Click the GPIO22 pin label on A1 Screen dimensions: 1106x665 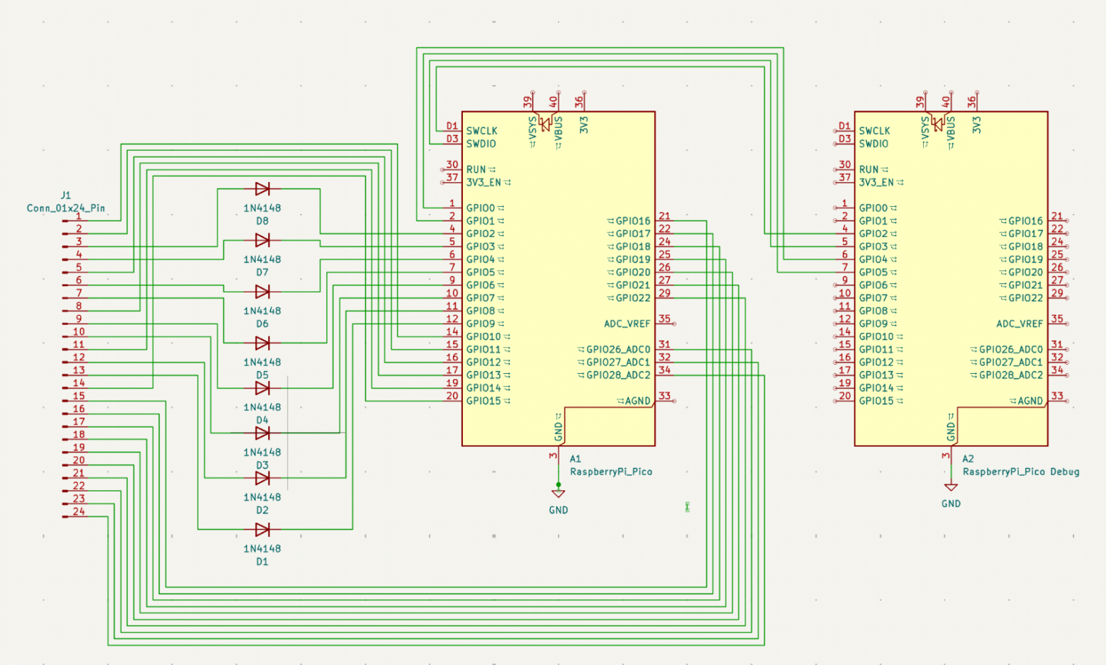coord(633,298)
